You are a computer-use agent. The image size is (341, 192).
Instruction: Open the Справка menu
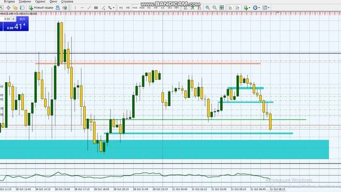67,2
